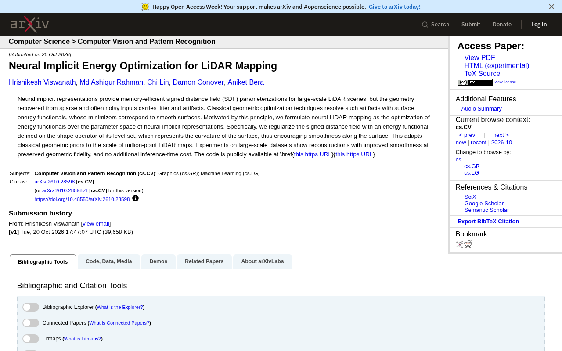Open the Creative Commons BY license badge
Screen dimensions: 562x351
475,82
